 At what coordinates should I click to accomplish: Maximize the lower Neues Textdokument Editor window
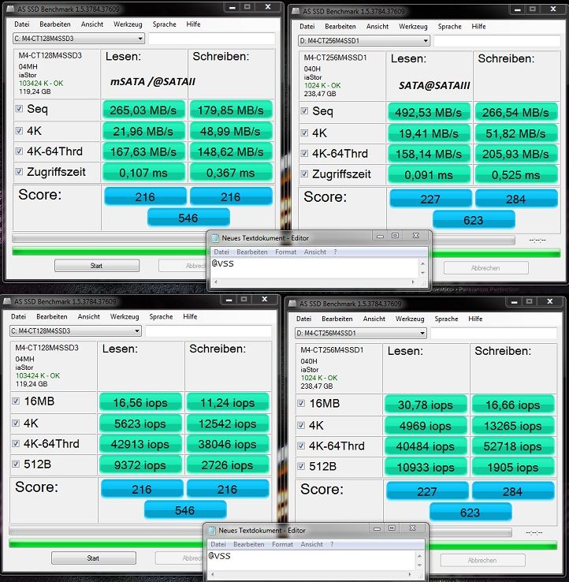coord(392,528)
